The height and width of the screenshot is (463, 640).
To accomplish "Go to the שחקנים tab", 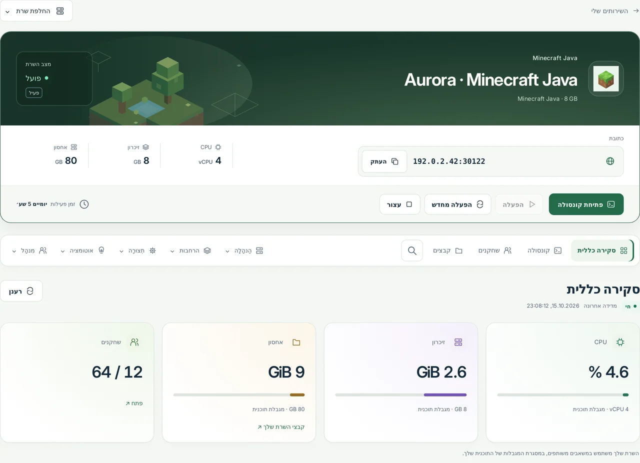I will tap(494, 250).
